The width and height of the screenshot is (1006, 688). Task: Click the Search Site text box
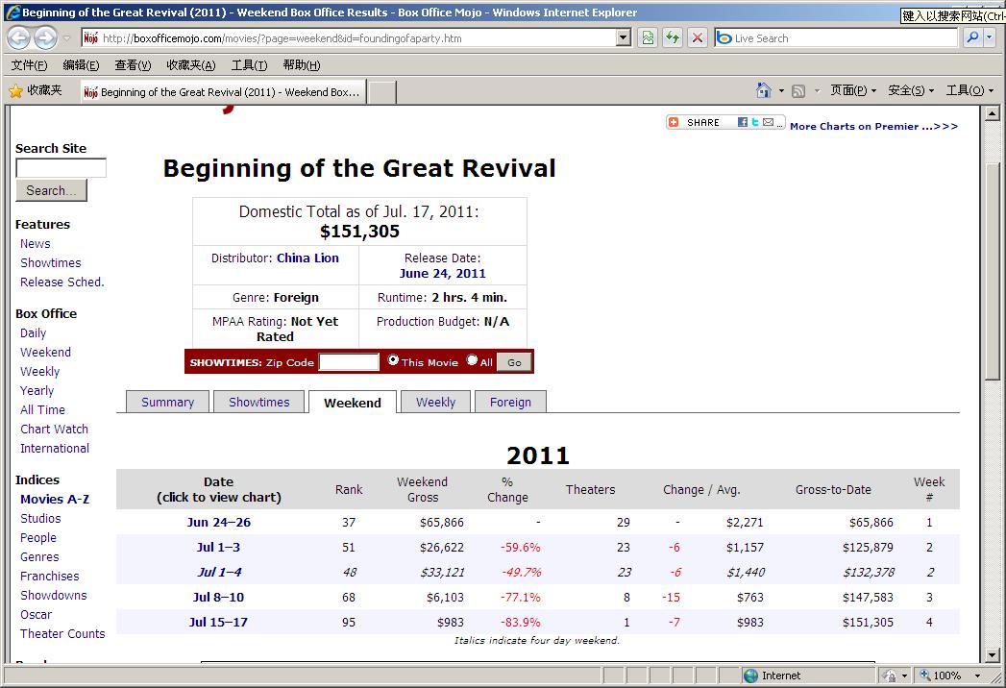pos(61,168)
